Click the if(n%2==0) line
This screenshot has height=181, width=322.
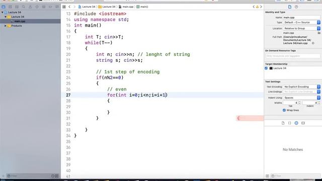[x=110, y=77]
